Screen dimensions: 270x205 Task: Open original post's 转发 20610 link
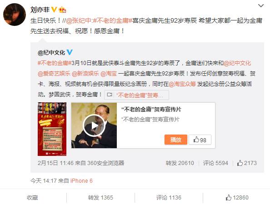180,163
